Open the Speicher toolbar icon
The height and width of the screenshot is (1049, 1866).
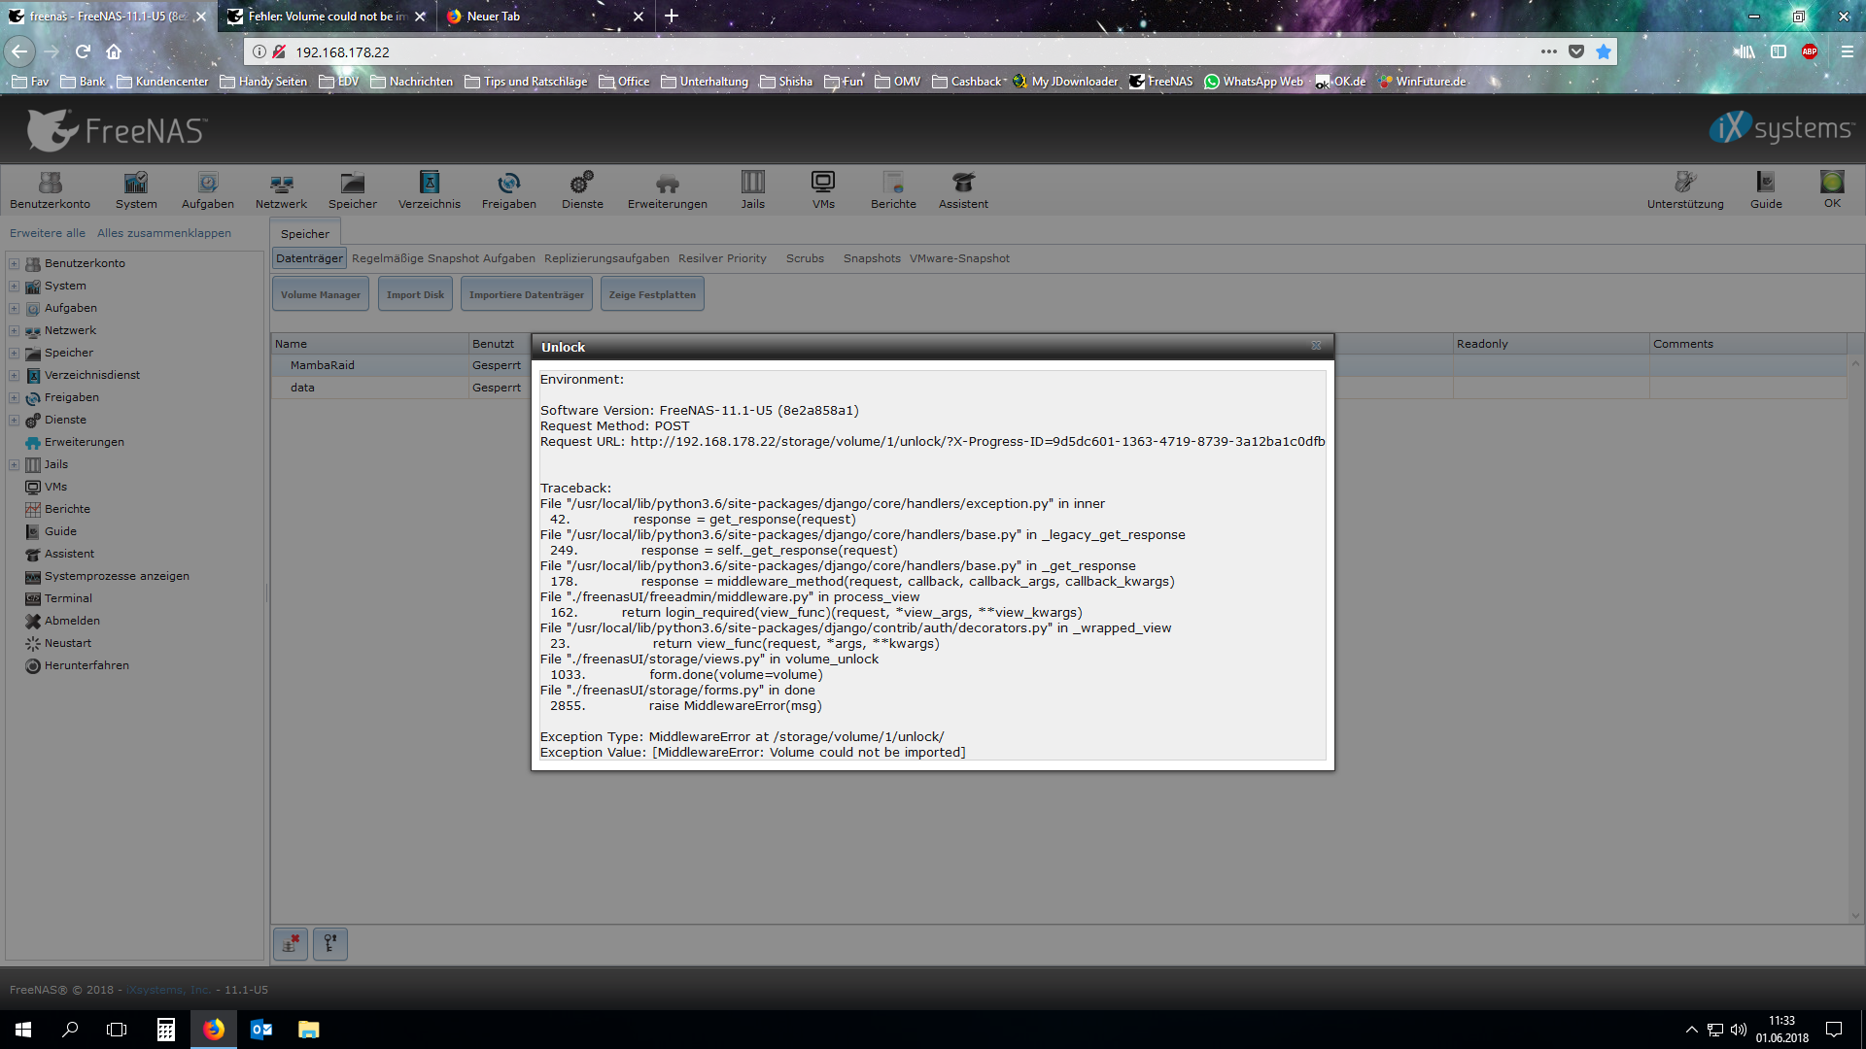[353, 189]
